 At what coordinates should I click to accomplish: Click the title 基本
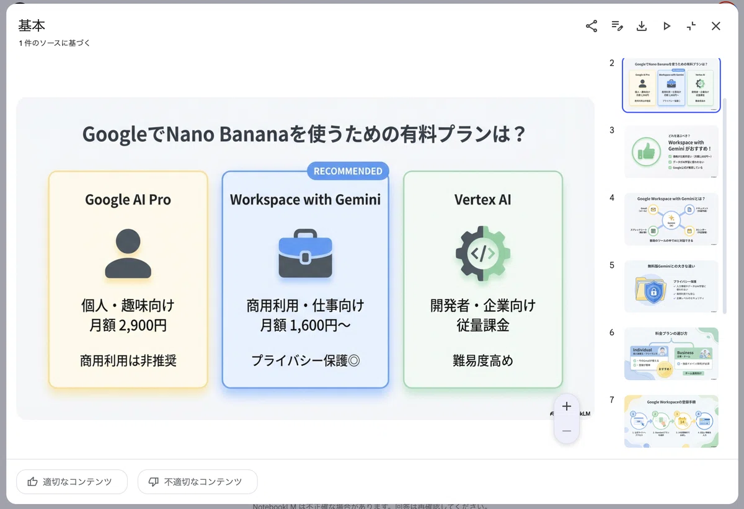32,25
